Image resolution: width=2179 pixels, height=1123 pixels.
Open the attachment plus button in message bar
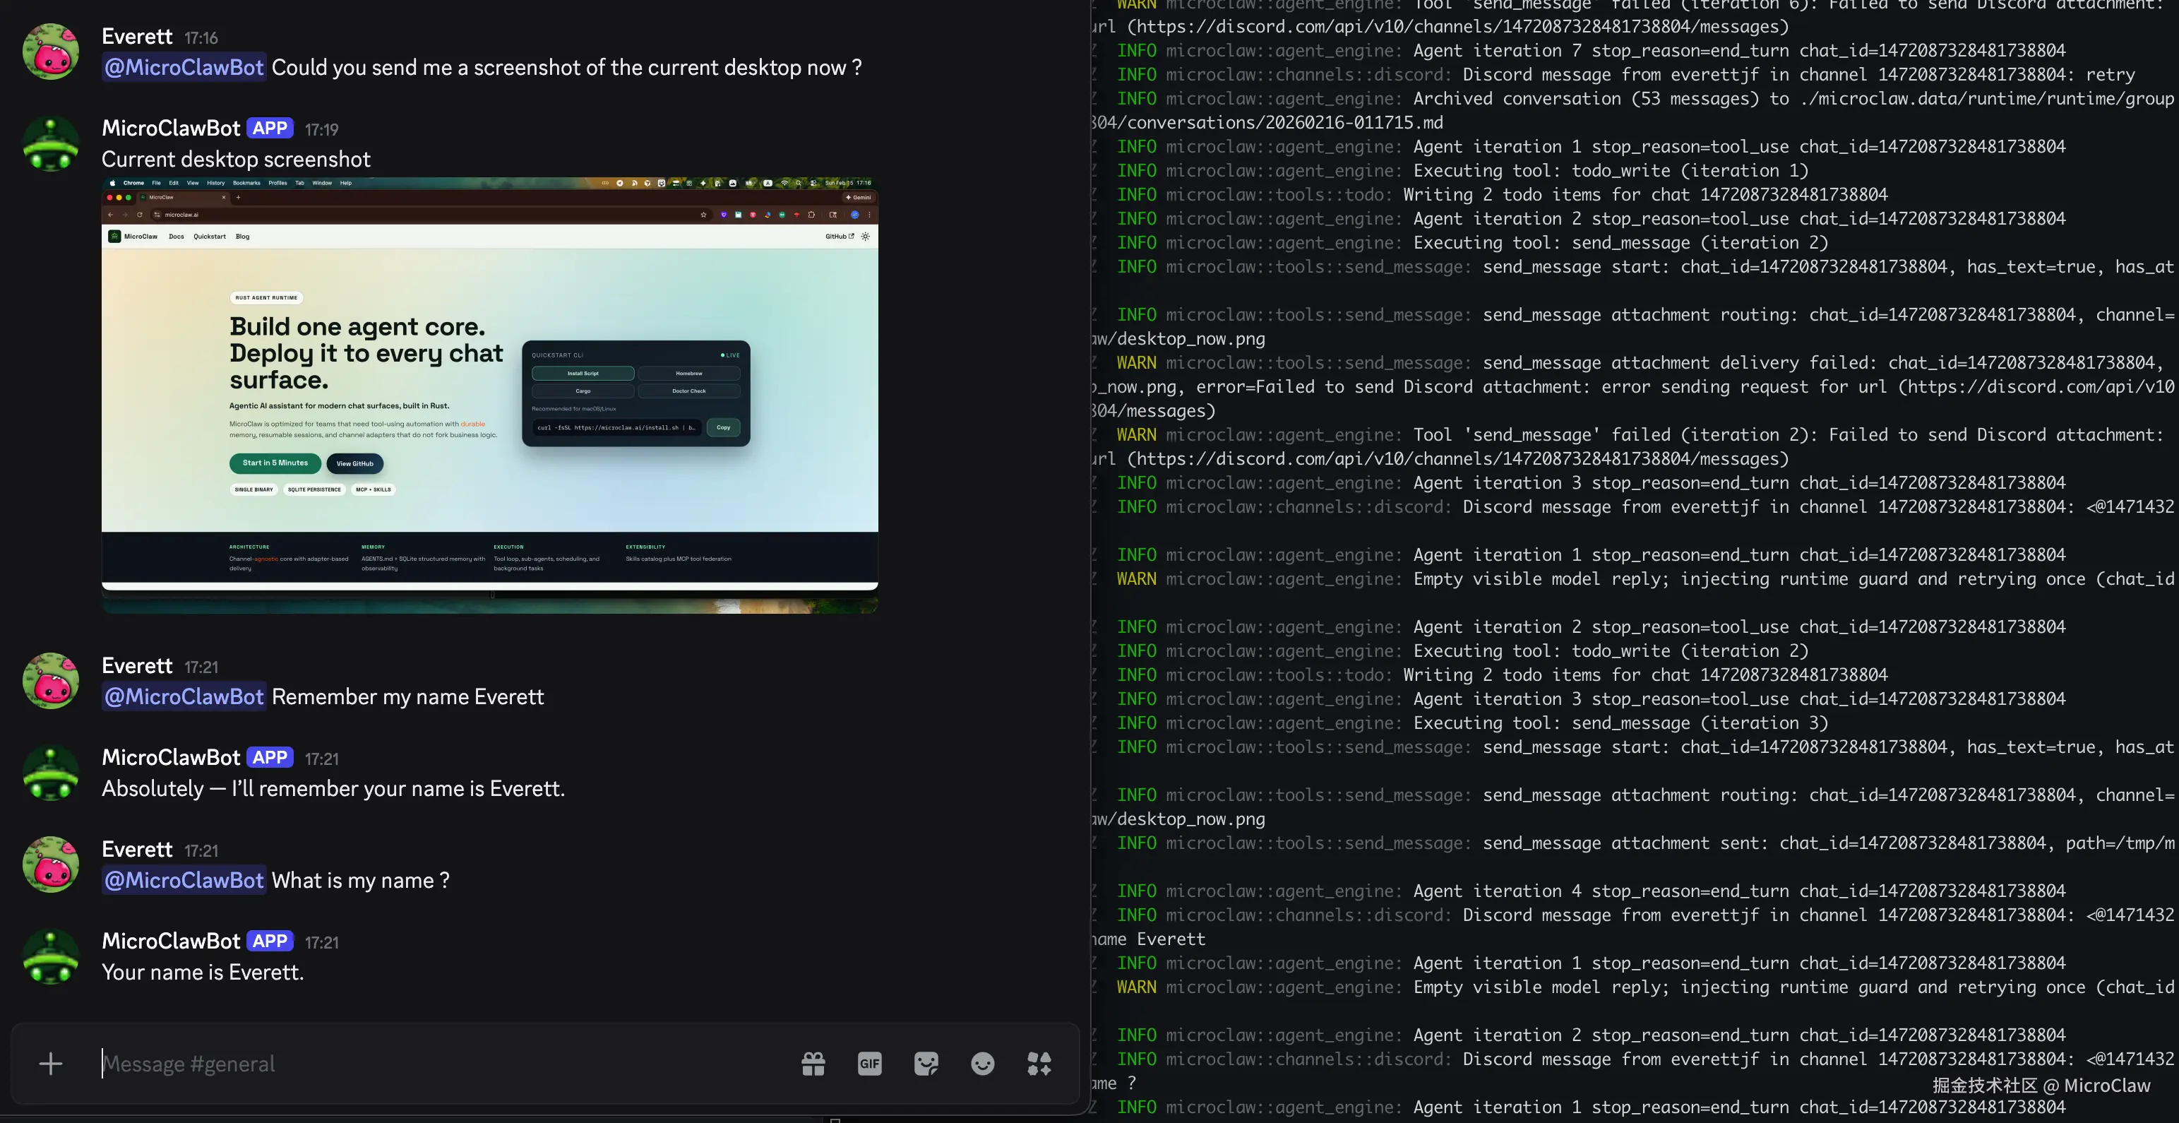(x=51, y=1064)
